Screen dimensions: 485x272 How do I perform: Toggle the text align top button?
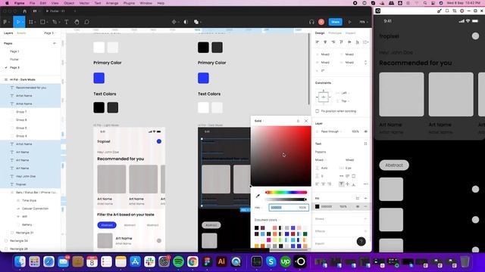[341, 184]
